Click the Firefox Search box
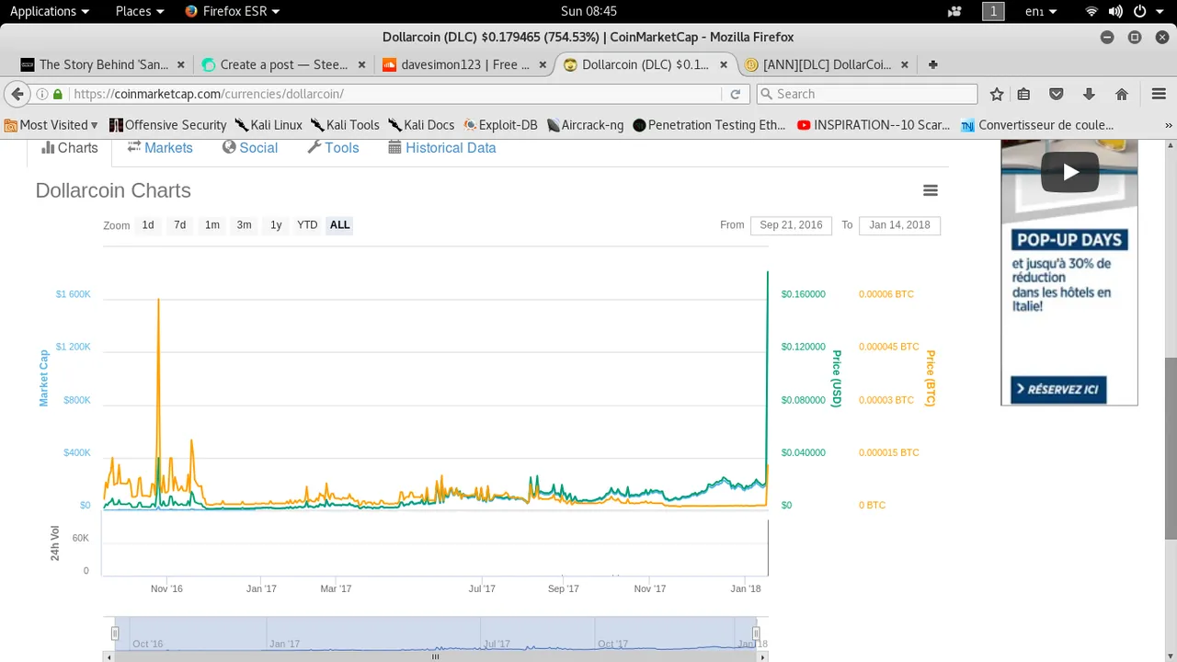Image resolution: width=1177 pixels, height=662 pixels. coord(866,94)
